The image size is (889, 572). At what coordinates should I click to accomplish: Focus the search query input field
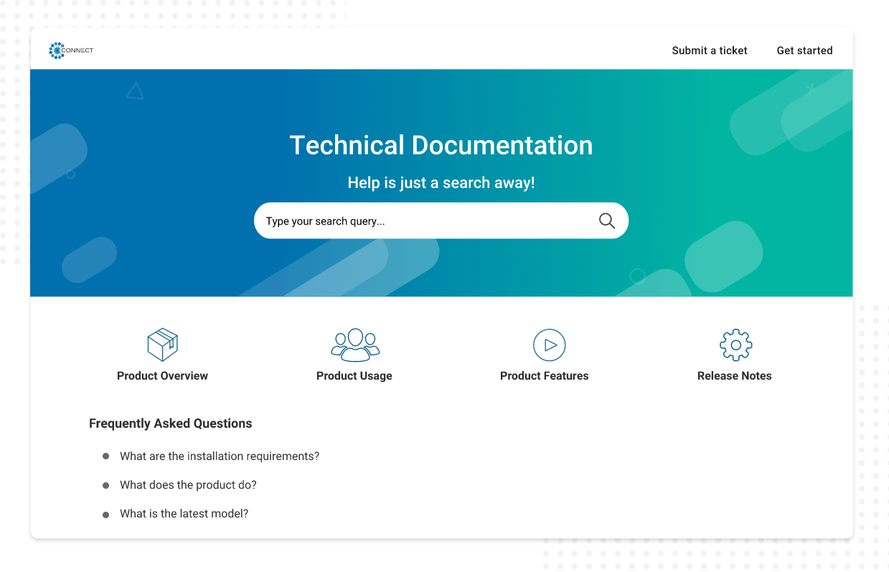441,221
